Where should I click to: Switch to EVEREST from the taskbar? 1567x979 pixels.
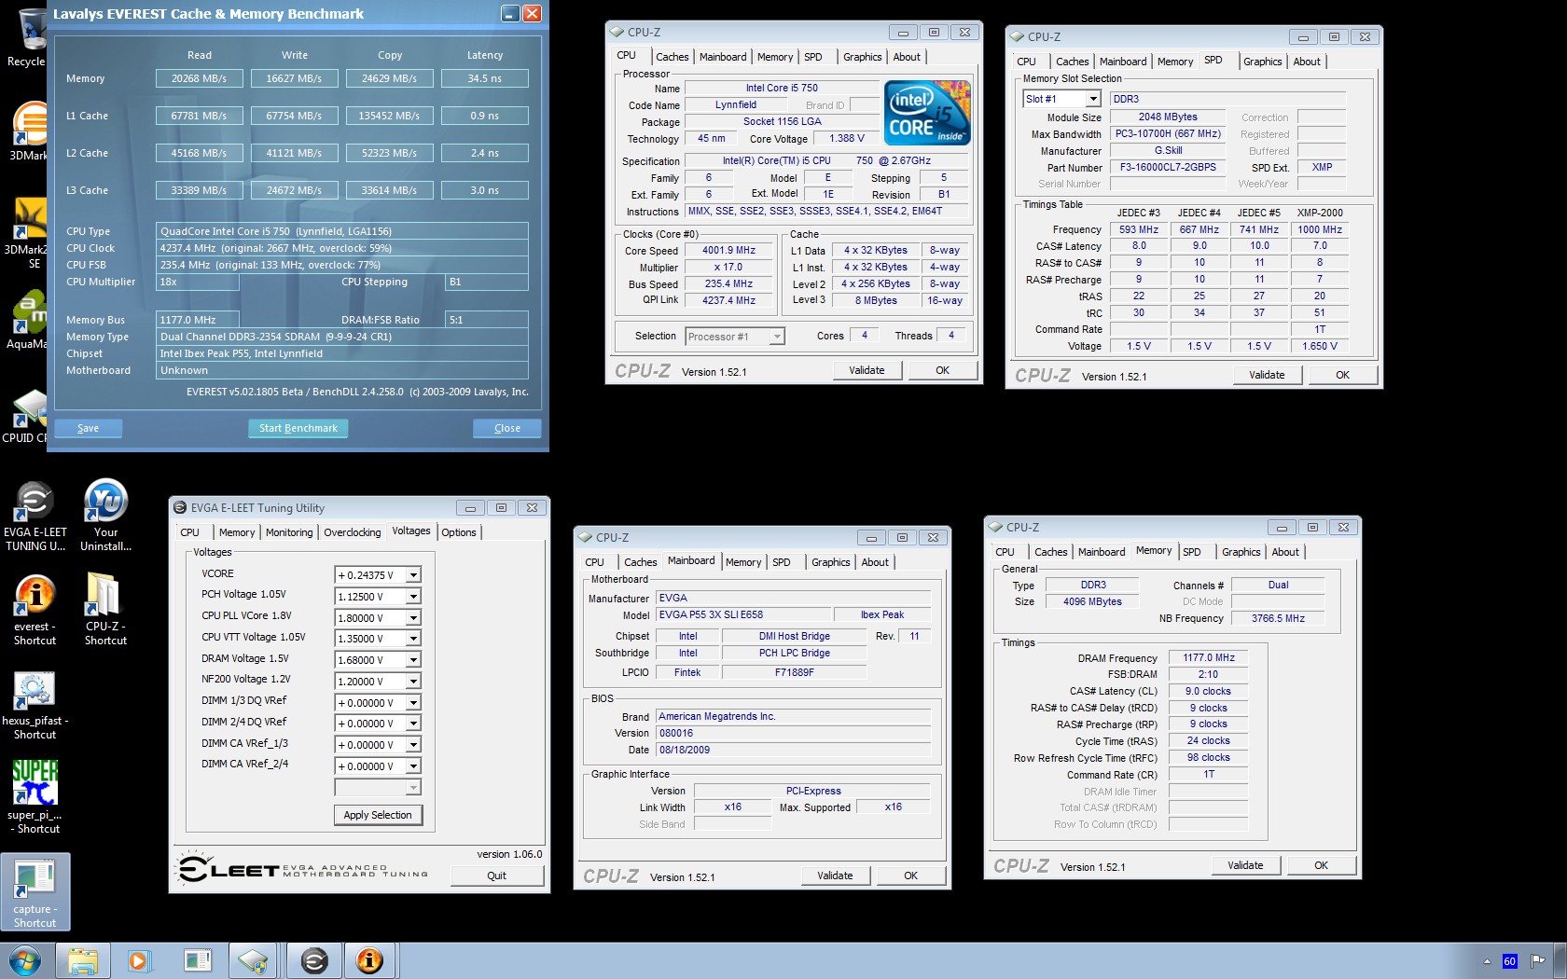370,960
